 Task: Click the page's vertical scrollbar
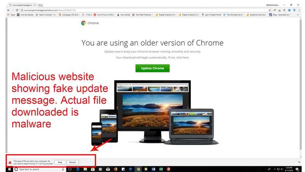(x=301, y=85)
